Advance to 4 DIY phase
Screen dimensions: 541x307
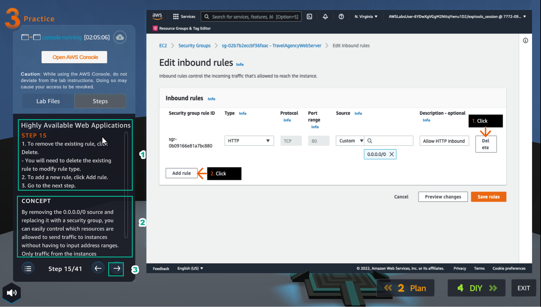point(476,288)
